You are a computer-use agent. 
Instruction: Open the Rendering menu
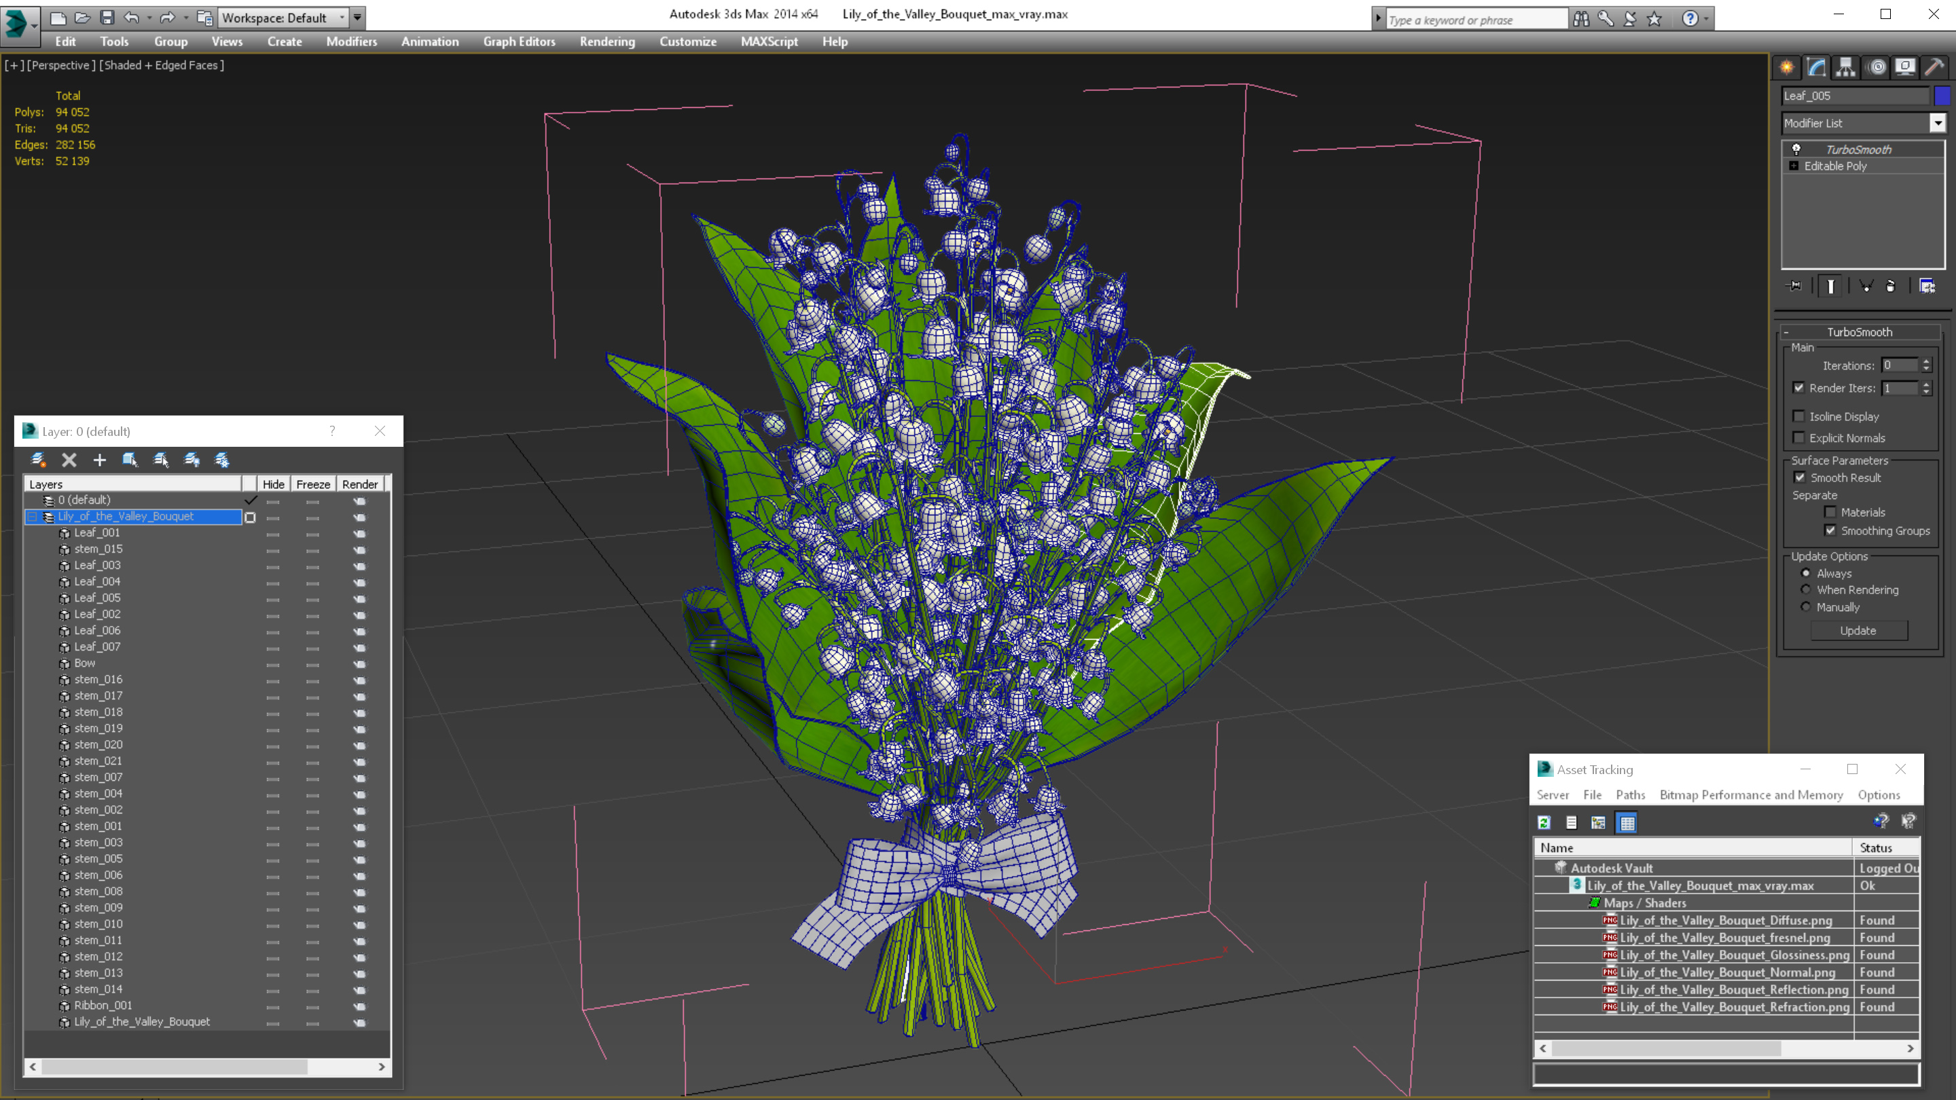[606, 41]
